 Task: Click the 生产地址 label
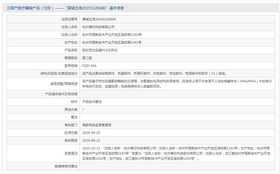pyautogui.click(x=71, y=42)
